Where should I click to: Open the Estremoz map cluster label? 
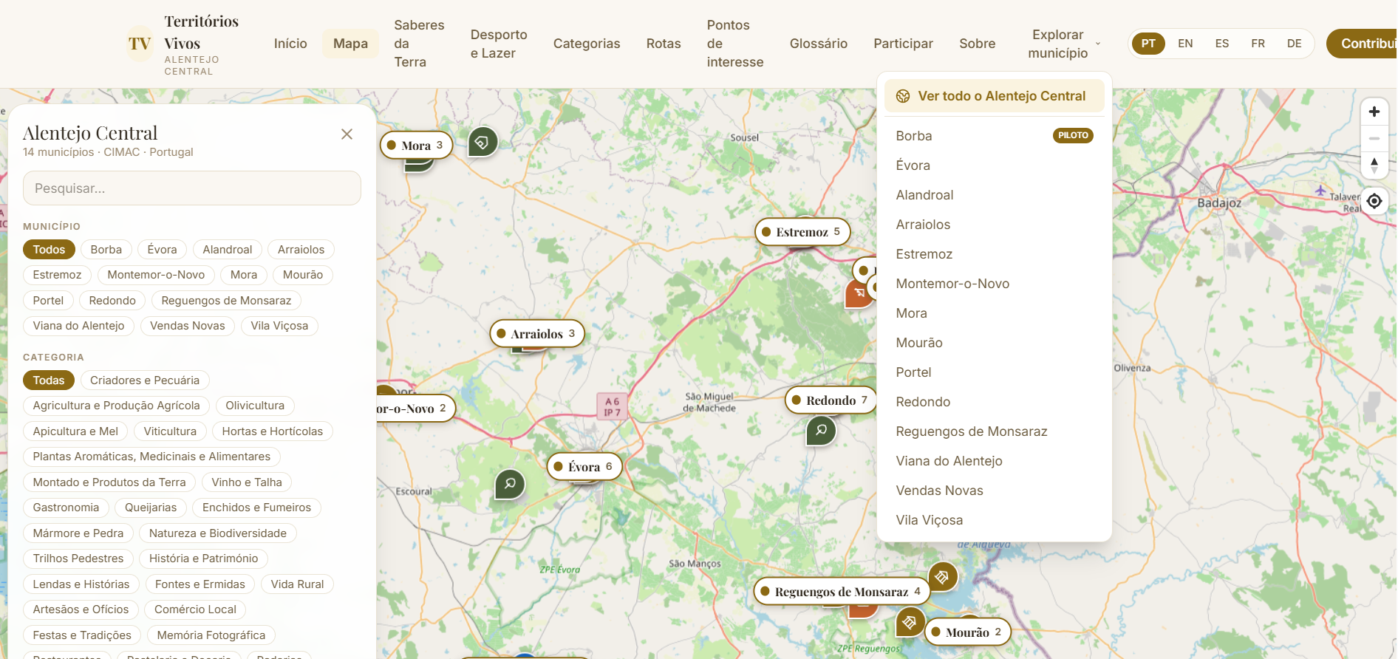pyautogui.click(x=802, y=232)
